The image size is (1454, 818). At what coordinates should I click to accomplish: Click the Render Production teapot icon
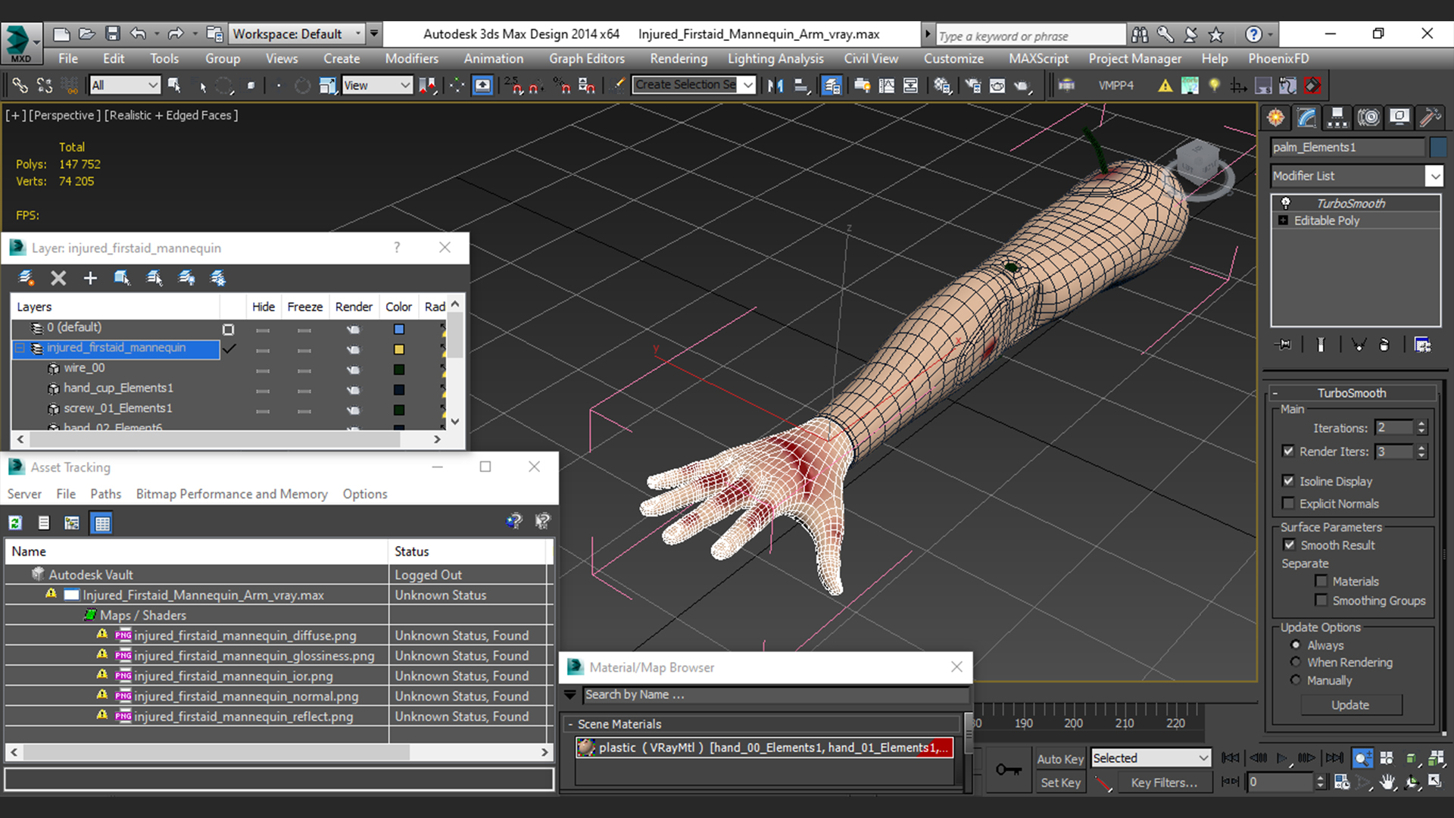pos(1022,86)
